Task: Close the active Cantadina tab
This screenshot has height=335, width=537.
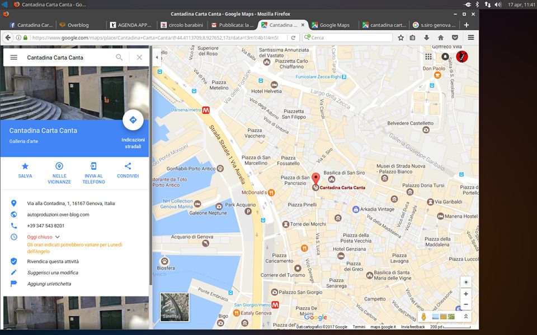Action: tap(303, 25)
